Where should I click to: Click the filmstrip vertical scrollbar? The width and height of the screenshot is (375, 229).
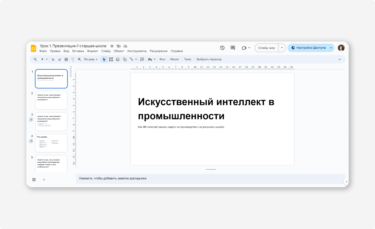pyautogui.click(x=71, y=72)
